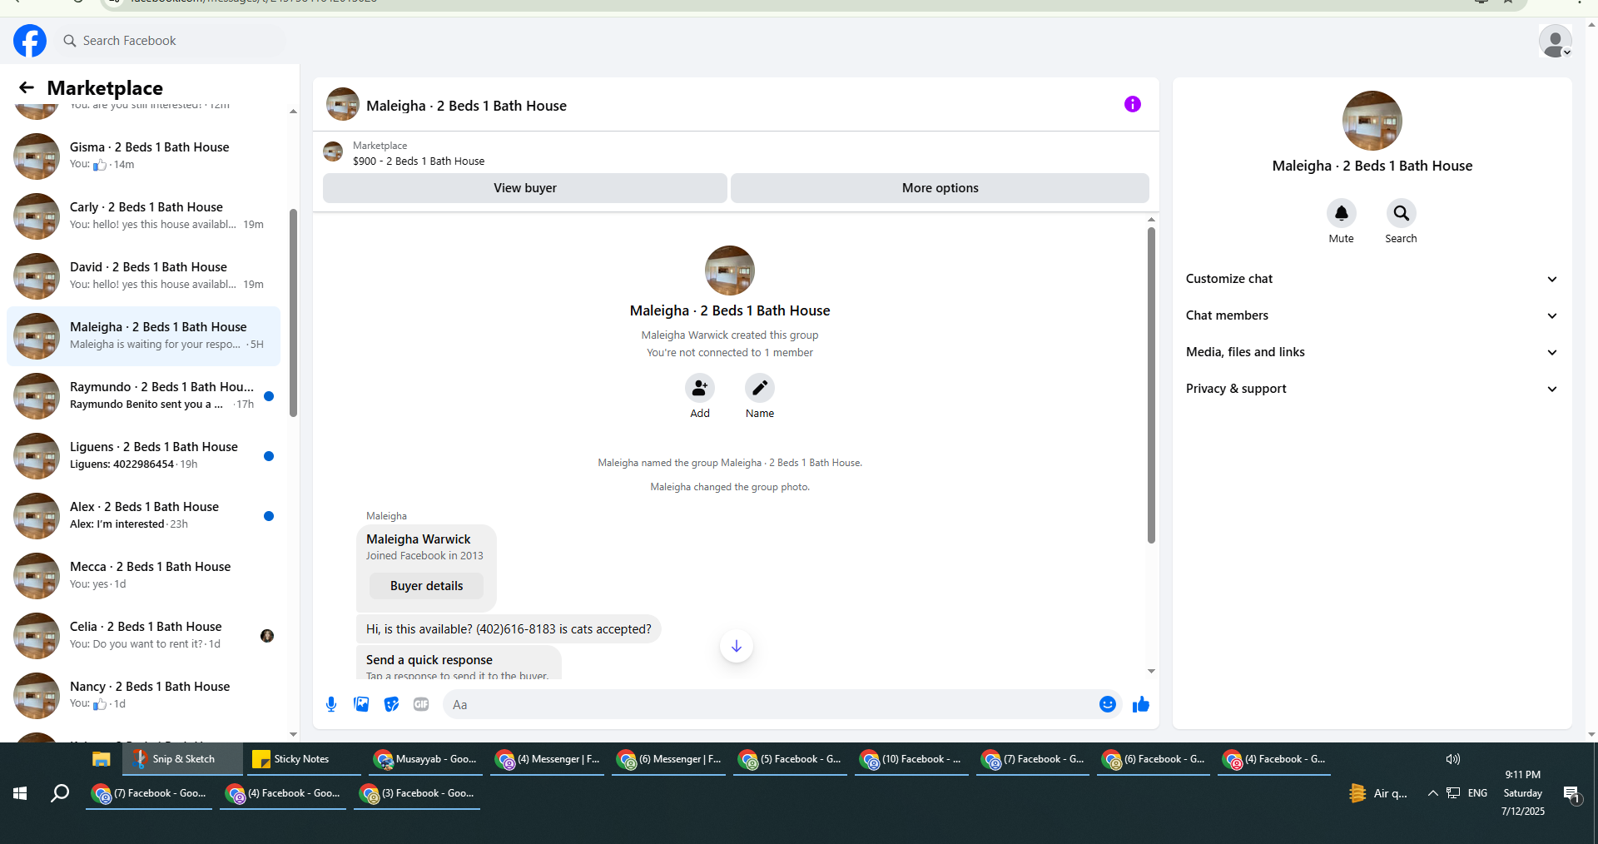Expand Customize chat section
Image resolution: width=1598 pixels, height=844 pixels.
pyautogui.click(x=1372, y=279)
